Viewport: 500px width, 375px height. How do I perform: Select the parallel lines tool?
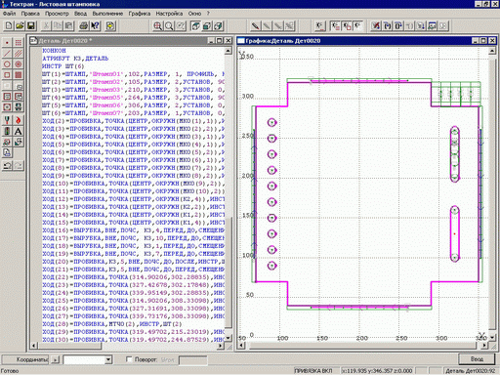pos(19,54)
